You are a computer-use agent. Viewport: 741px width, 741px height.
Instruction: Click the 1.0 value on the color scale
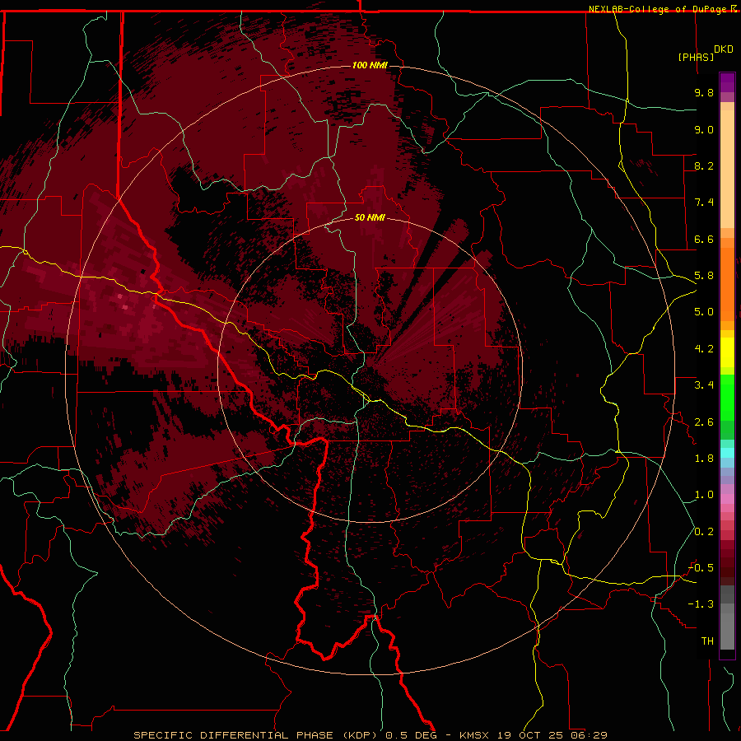[704, 495]
